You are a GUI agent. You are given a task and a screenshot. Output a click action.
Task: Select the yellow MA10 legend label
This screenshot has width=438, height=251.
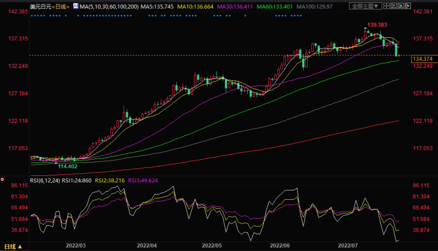tap(195, 6)
